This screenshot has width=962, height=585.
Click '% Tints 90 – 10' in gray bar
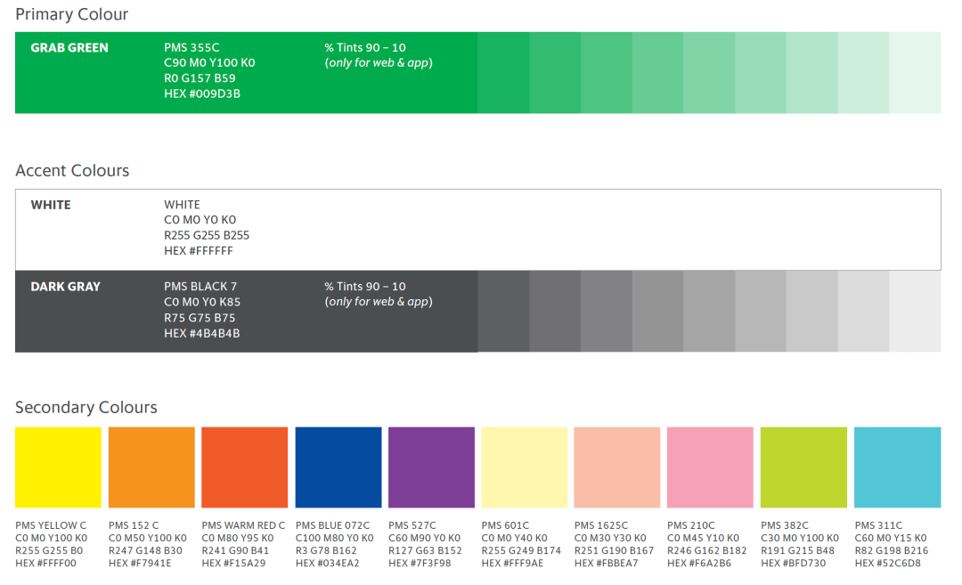point(365,287)
